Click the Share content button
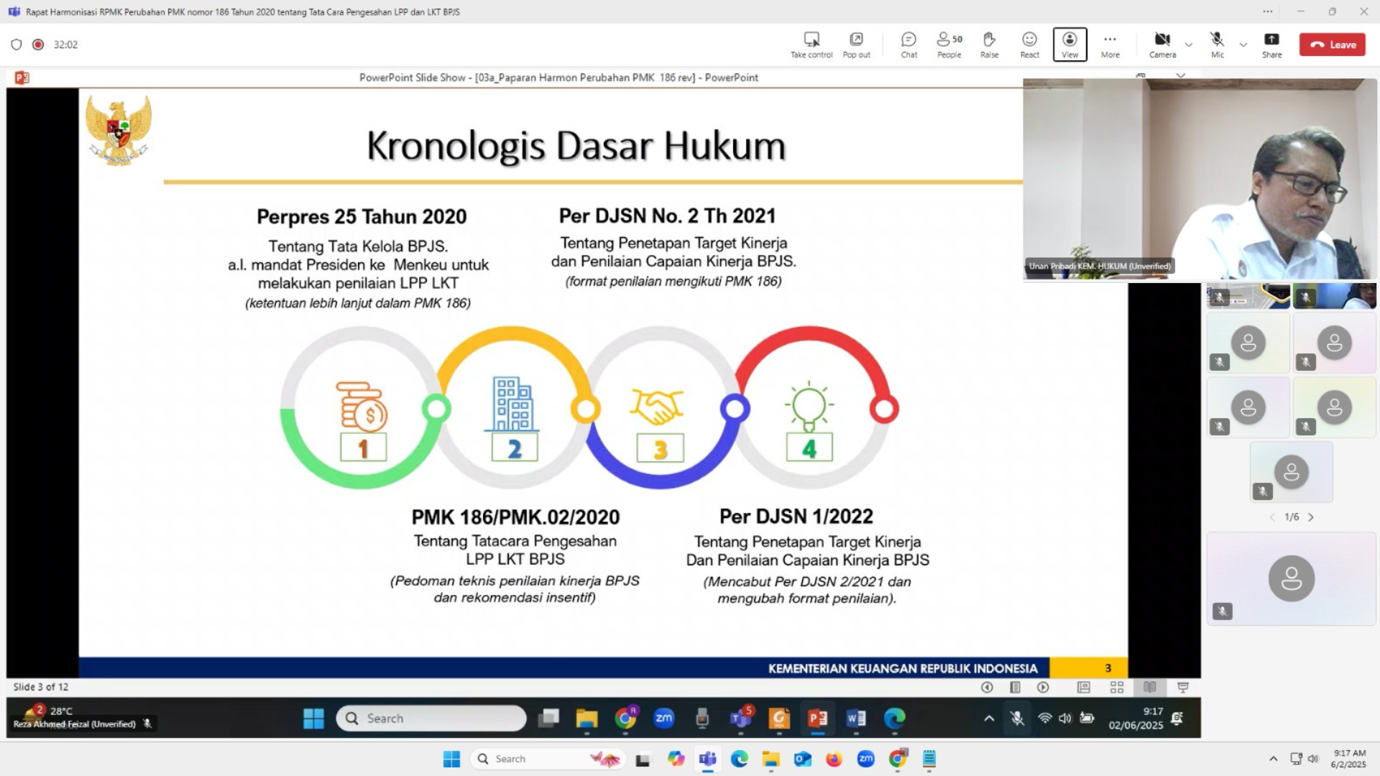This screenshot has height=776, width=1380. [x=1271, y=45]
